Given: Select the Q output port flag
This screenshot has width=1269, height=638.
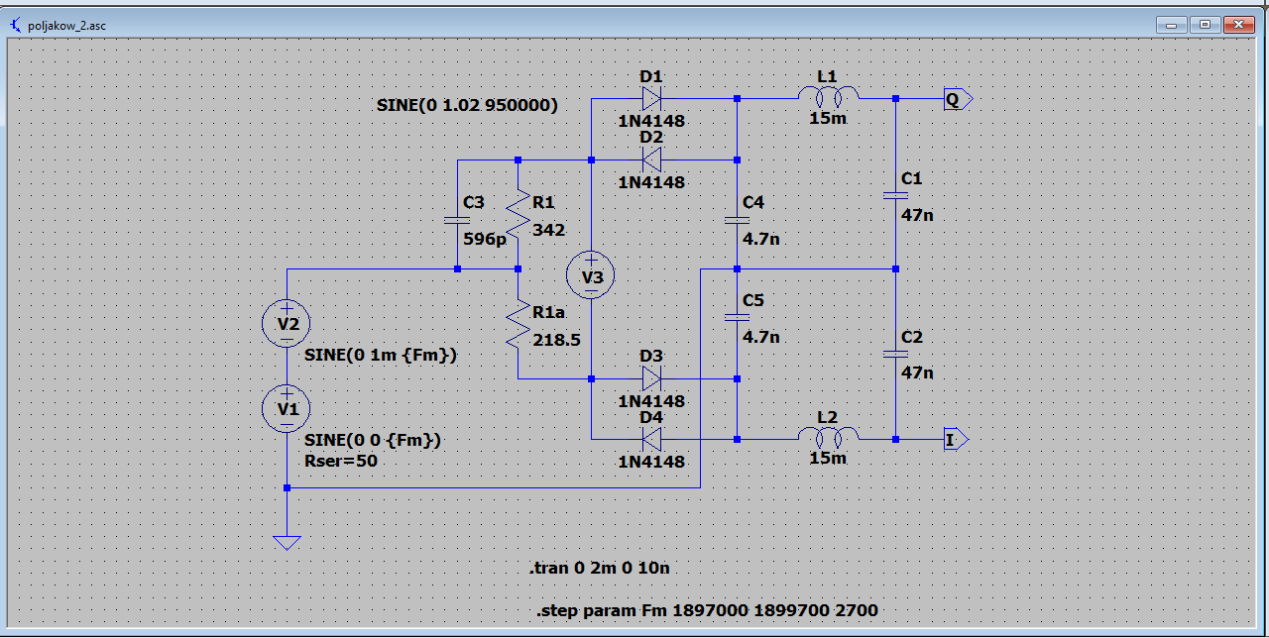Looking at the screenshot, I should coord(957,99).
